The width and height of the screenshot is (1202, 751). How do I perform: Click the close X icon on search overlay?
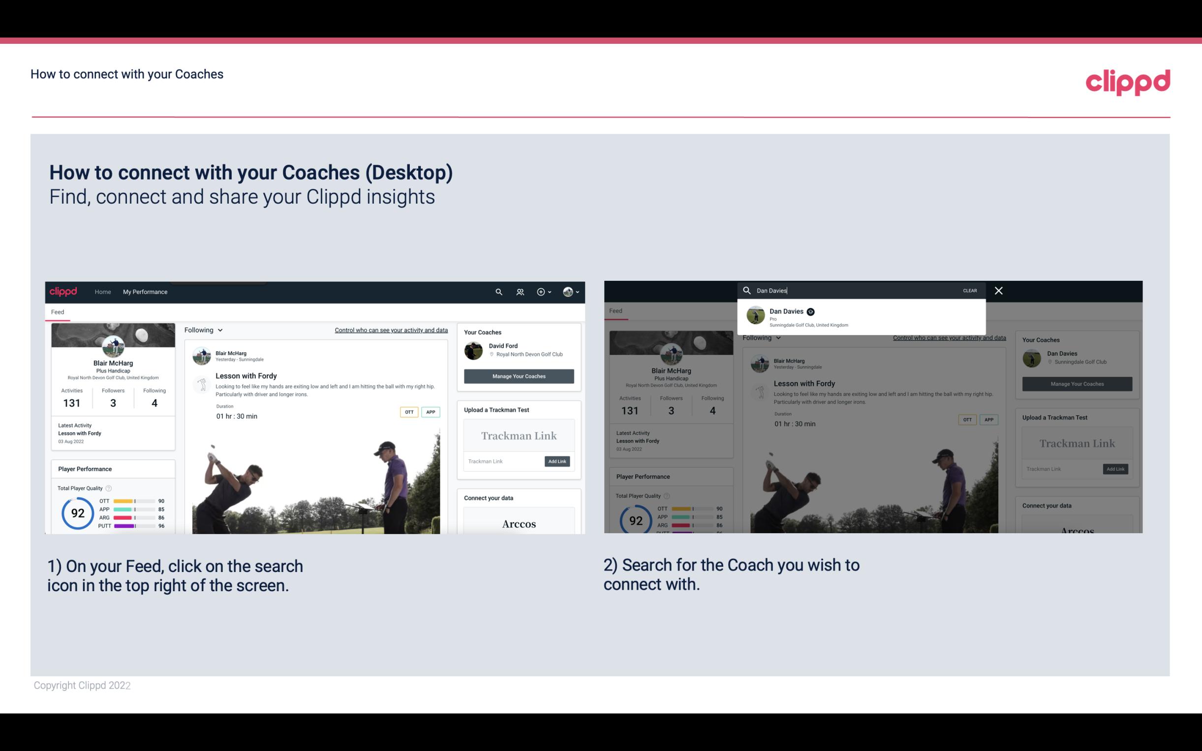[998, 290]
